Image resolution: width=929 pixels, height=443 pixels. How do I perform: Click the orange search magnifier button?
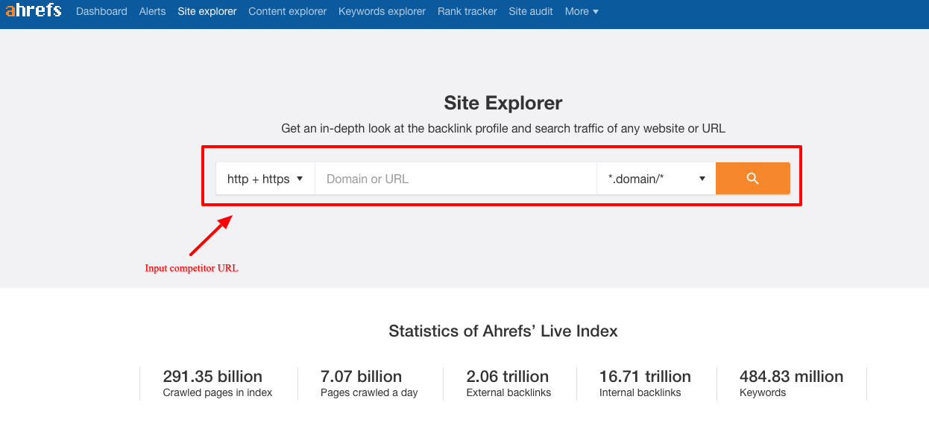[x=752, y=179]
